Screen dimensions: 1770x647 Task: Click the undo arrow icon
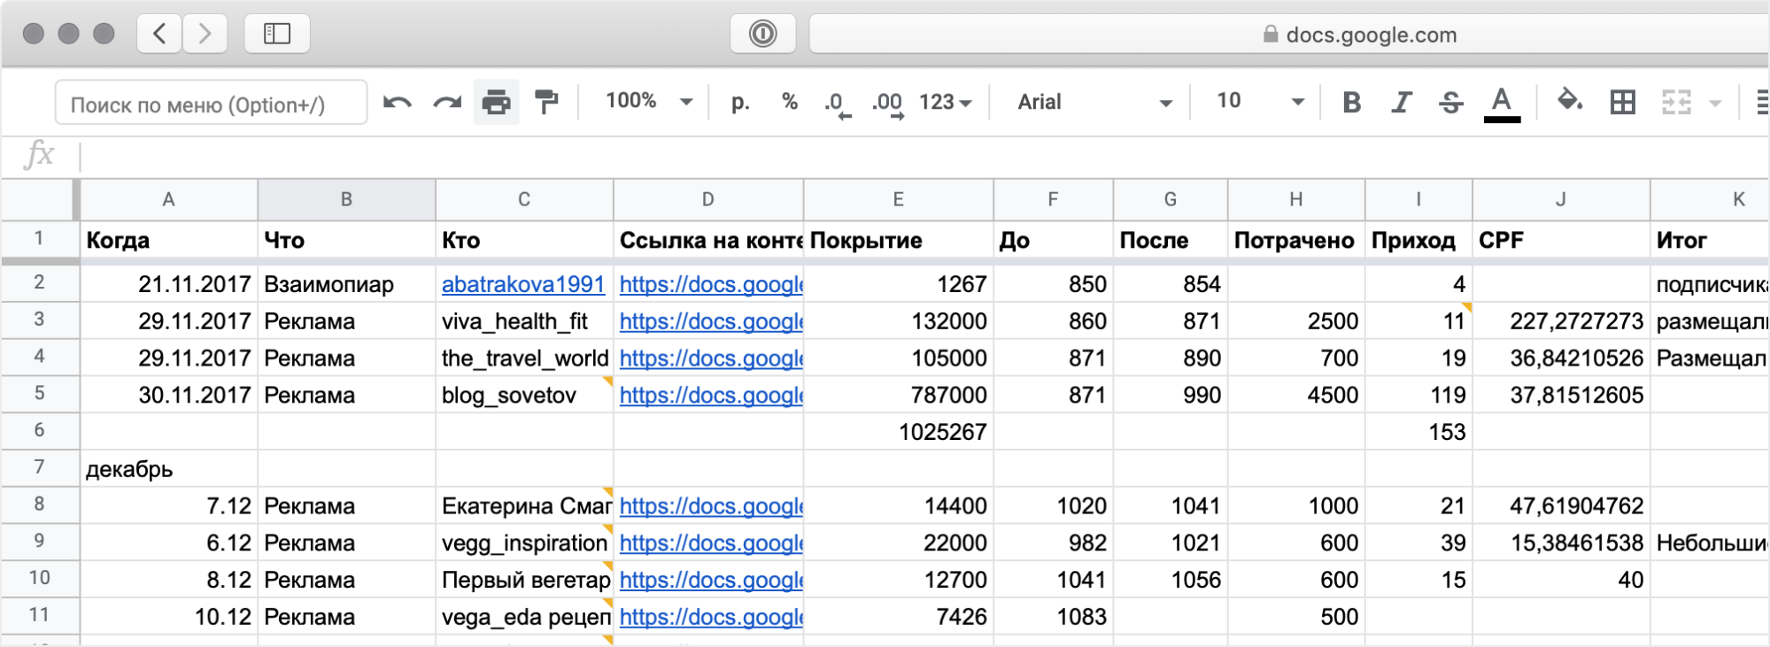coord(398,103)
